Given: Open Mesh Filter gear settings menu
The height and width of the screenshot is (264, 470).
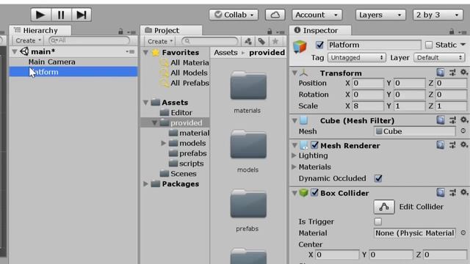Looking at the screenshot, I should pos(463,120).
